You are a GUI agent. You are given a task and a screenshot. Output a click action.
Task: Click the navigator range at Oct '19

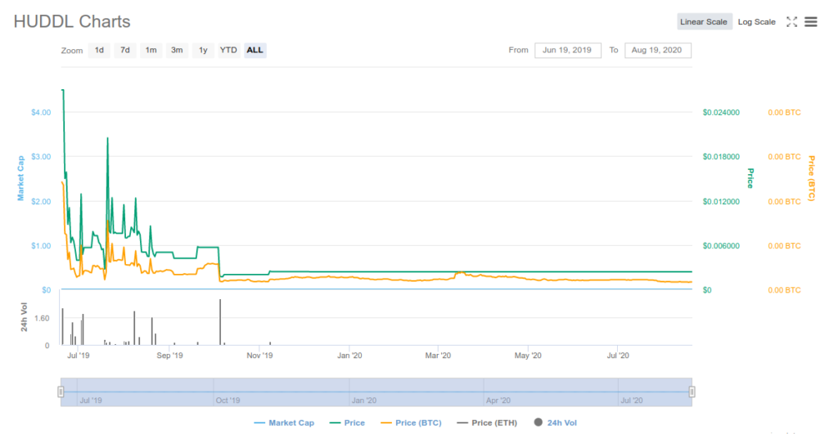point(228,400)
